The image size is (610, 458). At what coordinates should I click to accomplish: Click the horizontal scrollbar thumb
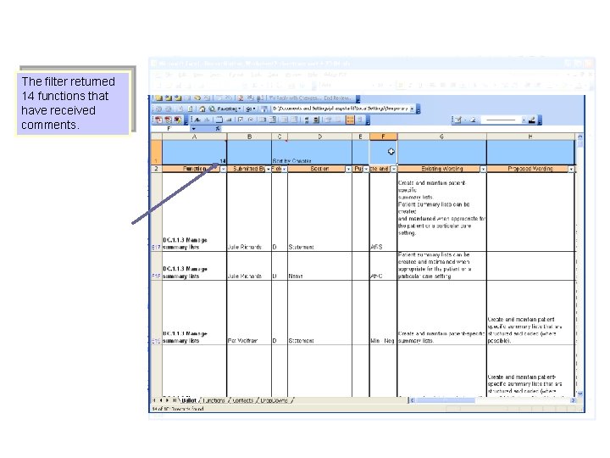click(446, 400)
